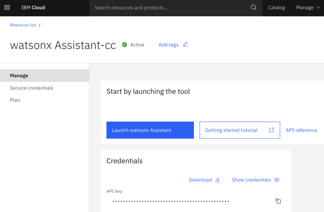
Task: Follow the Resource list breadcrumb link
Action: [x=23, y=25]
